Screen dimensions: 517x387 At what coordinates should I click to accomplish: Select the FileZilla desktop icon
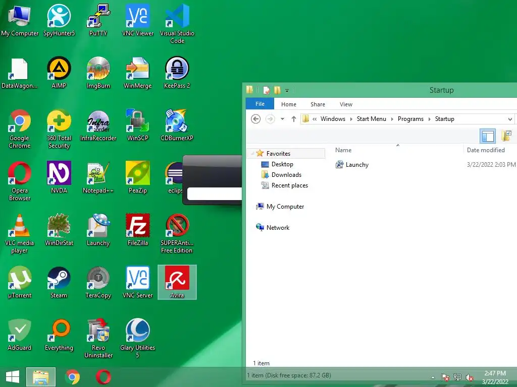(x=137, y=229)
